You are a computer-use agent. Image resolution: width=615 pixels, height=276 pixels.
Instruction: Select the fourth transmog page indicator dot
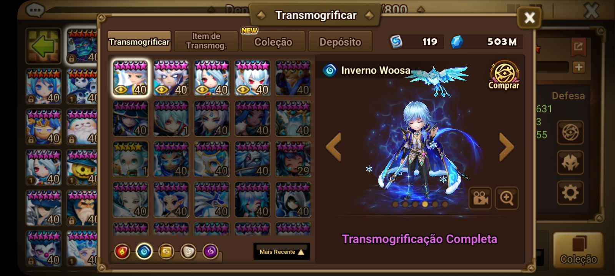425,204
